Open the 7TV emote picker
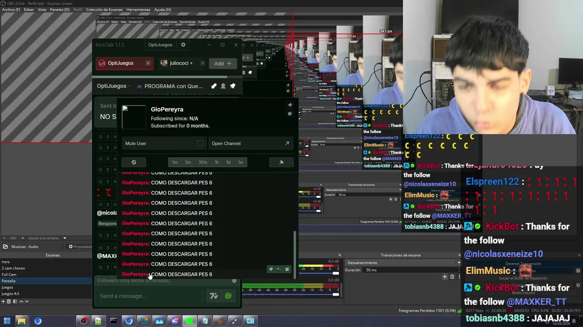This screenshot has width=583, height=327. pyautogui.click(x=214, y=296)
